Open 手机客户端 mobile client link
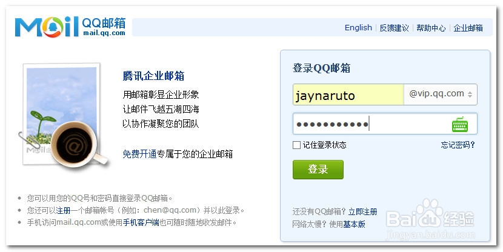This screenshot has width=503, height=252. [x=141, y=222]
